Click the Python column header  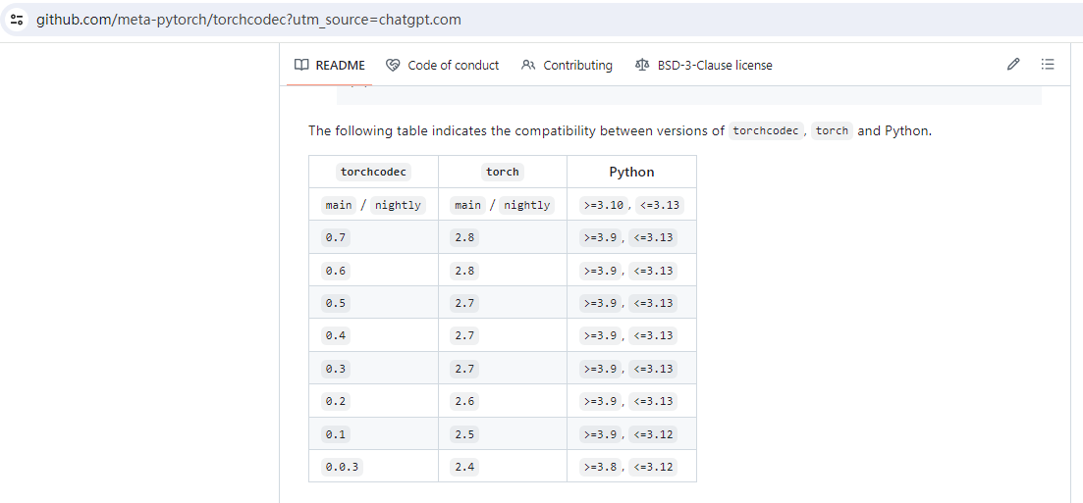631,172
